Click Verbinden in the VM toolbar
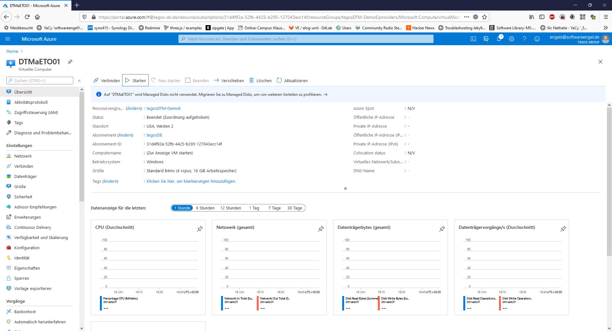Image resolution: width=612 pixels, height=331 pixels. (107, 81)
